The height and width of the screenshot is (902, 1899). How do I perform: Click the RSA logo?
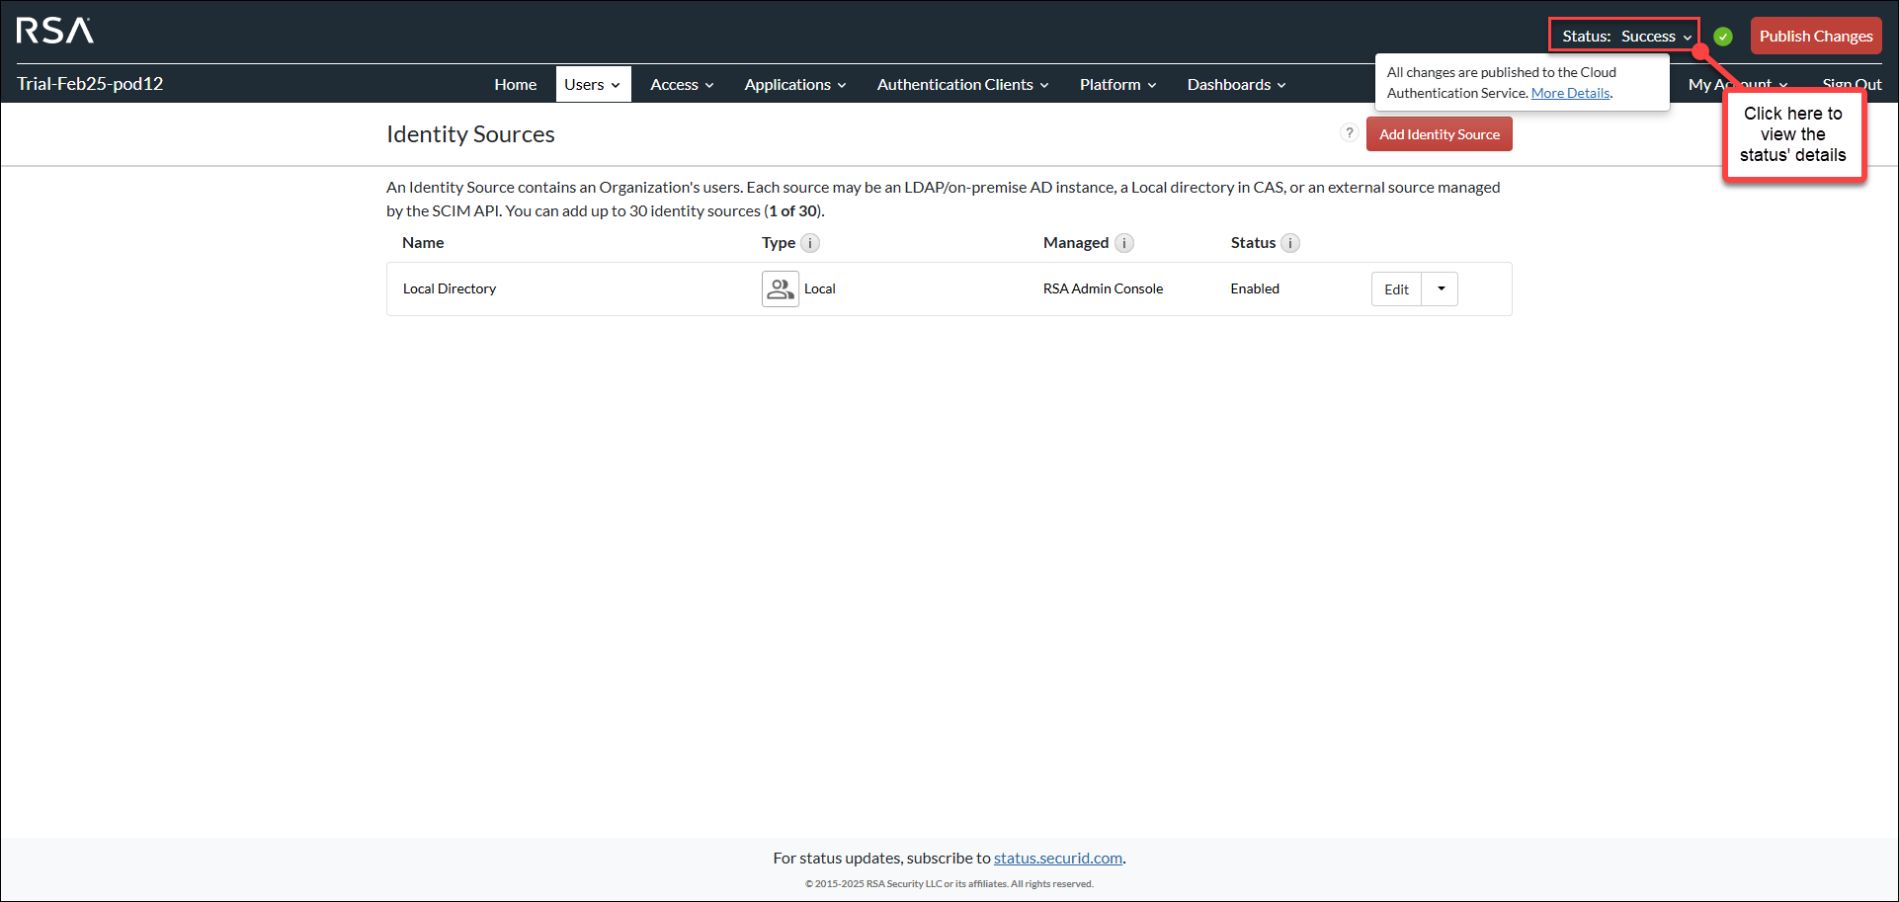(x=55, y=31)
